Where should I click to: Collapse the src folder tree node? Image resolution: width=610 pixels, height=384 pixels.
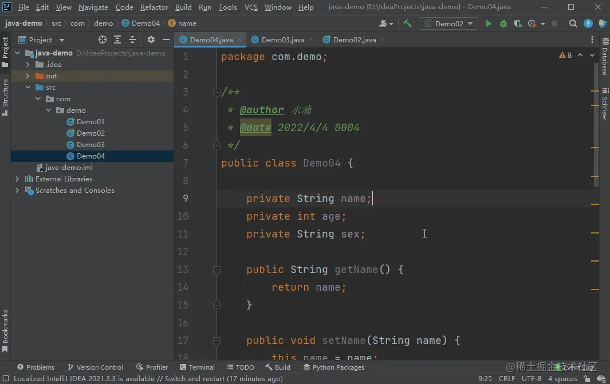coord(27,88)
